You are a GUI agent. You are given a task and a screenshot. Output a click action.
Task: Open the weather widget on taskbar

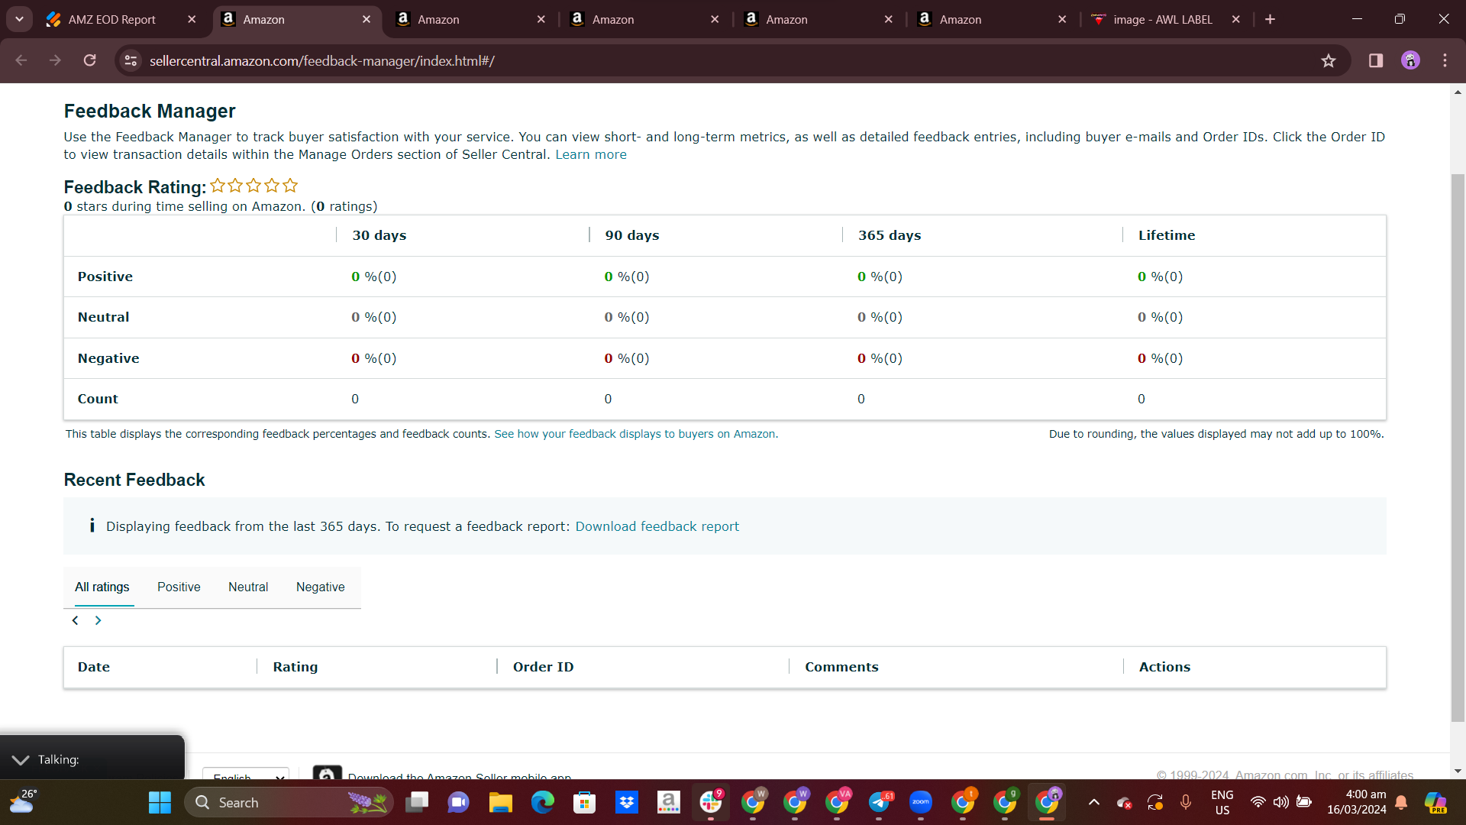[x=23, y=801]
